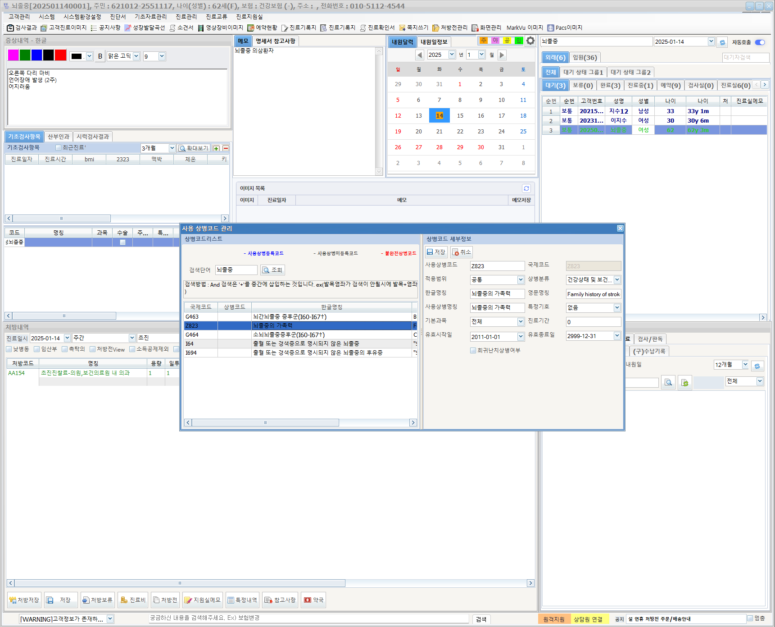Go to the next month in calendar
Screen dimensions: 775x627
tap(502, 55)
